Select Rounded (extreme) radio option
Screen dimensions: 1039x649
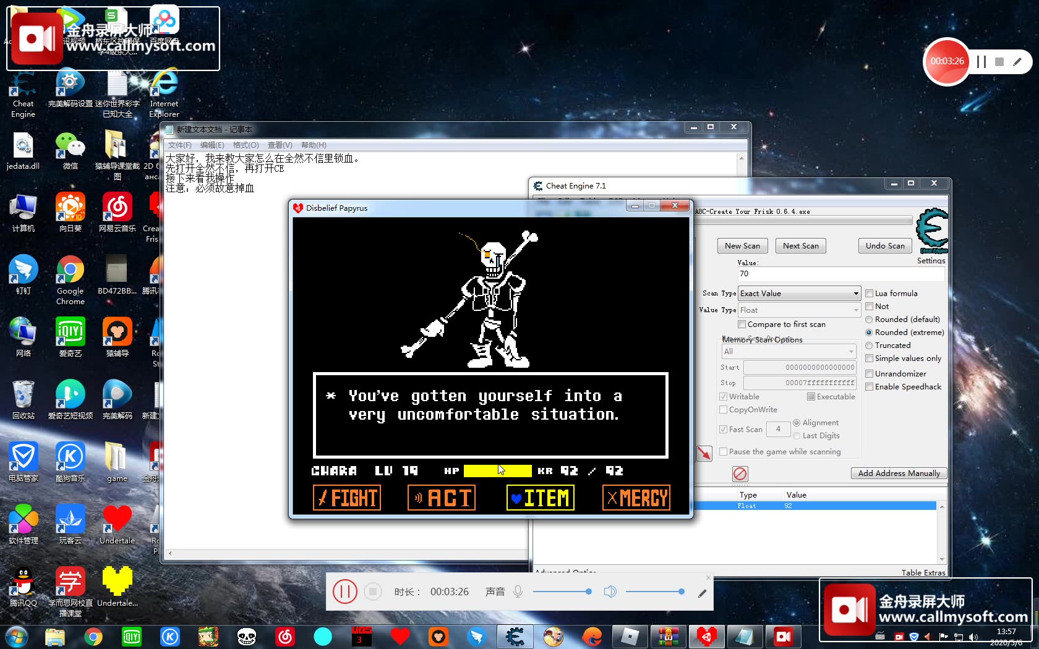coord(869,333)
